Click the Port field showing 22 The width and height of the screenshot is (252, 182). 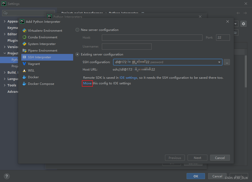(x=223, y=38)
